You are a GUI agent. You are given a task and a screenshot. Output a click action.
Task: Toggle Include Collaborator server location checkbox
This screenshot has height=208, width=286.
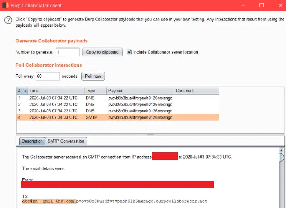pos(129,52)
